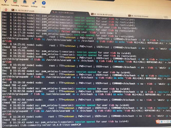Click the 'Dec 8 16:02:56 node1 su: pam_unix' line
Screen dimensions: 171x128
(x=66, y=105)
